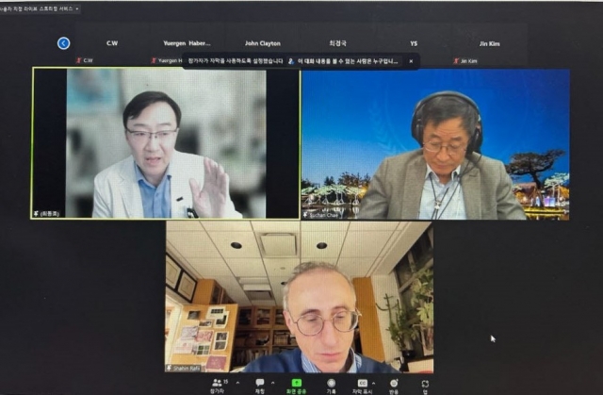Start green screen share button
Screen dimensions: 603x395
(x=297, y=383)
